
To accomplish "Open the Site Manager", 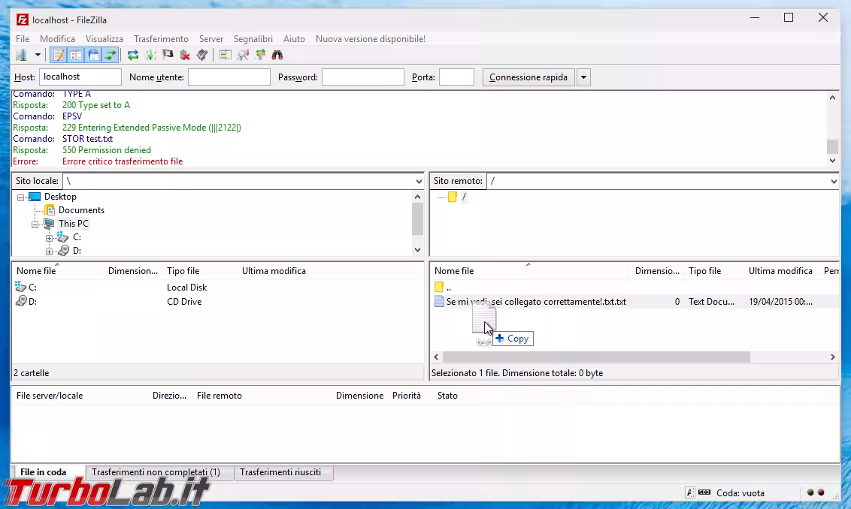I will 23,55.
